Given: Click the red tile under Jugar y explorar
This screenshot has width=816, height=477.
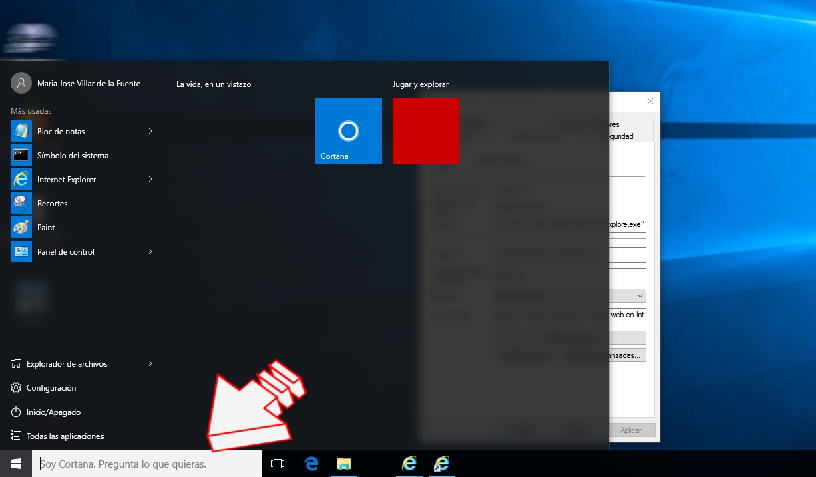Looking at the screenshot, I should pos(426,131).
